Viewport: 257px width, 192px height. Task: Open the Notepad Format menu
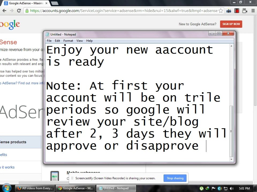click(68, 41)
